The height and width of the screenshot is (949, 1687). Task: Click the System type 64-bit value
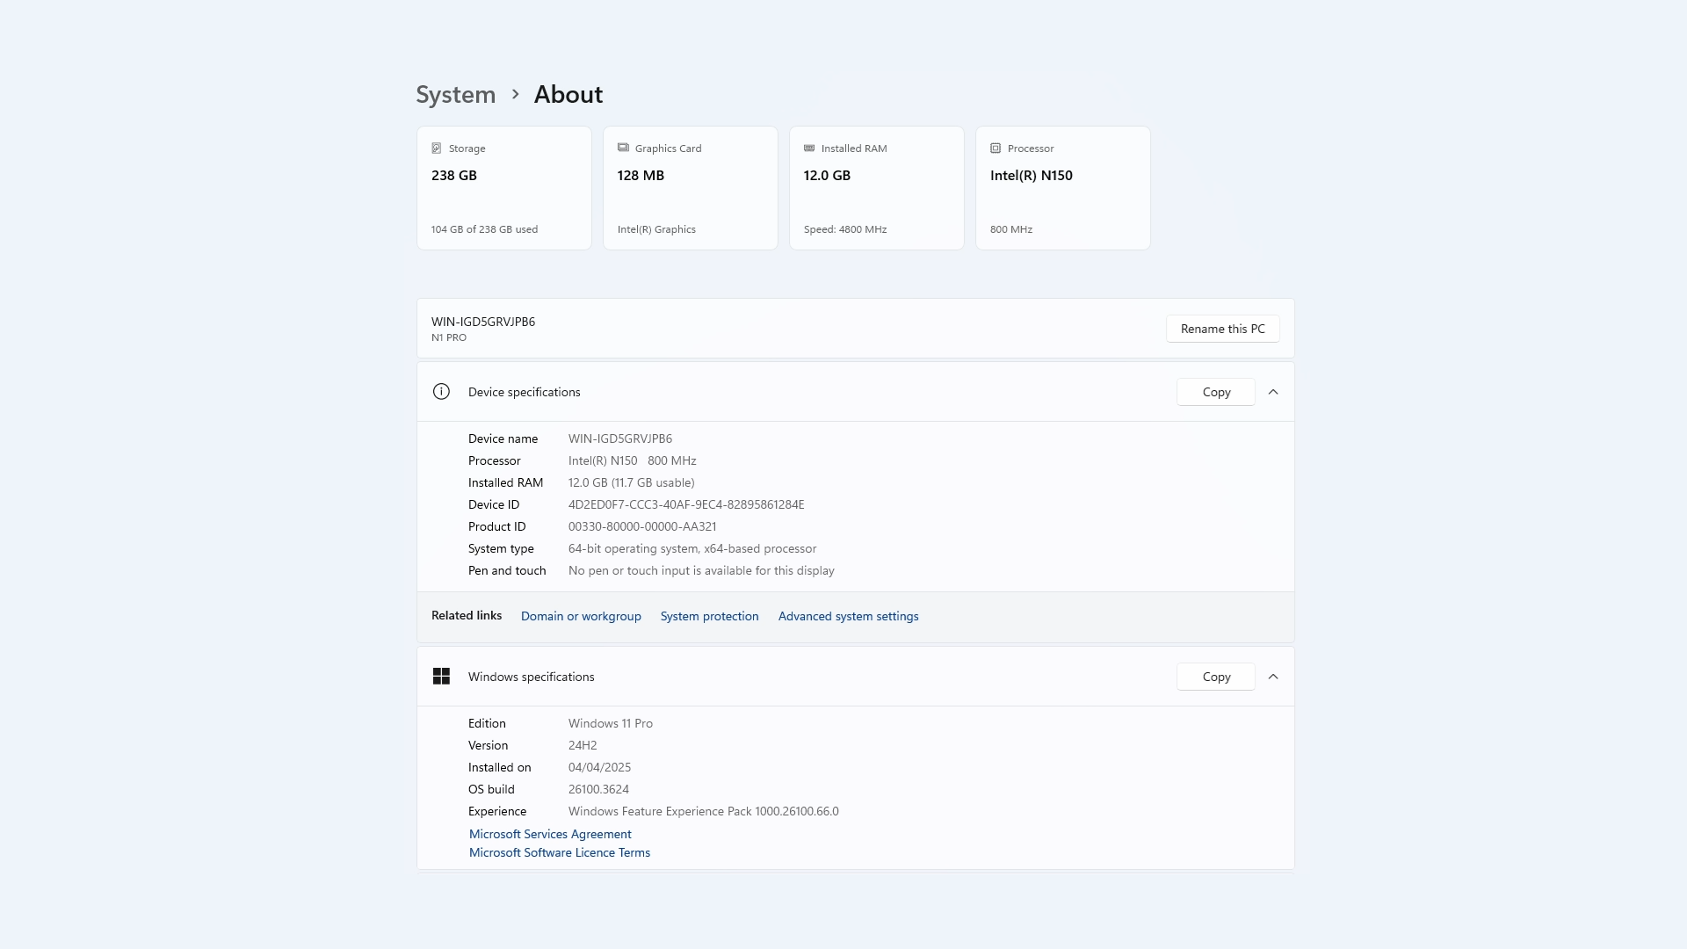[x=692, y=548]
